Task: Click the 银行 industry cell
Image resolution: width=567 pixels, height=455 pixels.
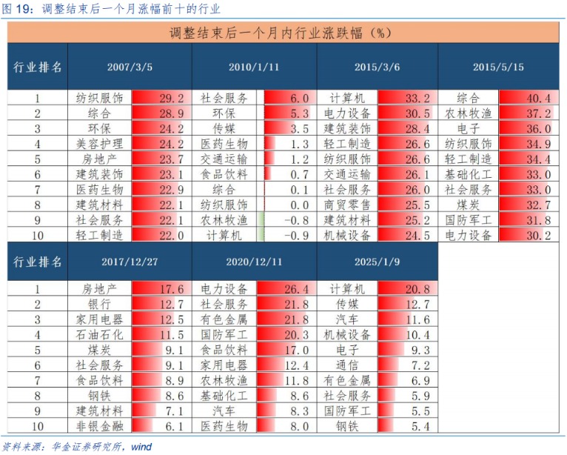Action: (100, 304)
